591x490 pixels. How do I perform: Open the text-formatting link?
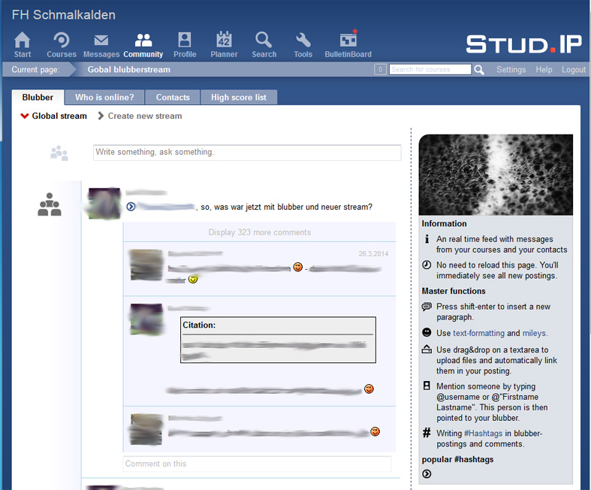(478, 333)
